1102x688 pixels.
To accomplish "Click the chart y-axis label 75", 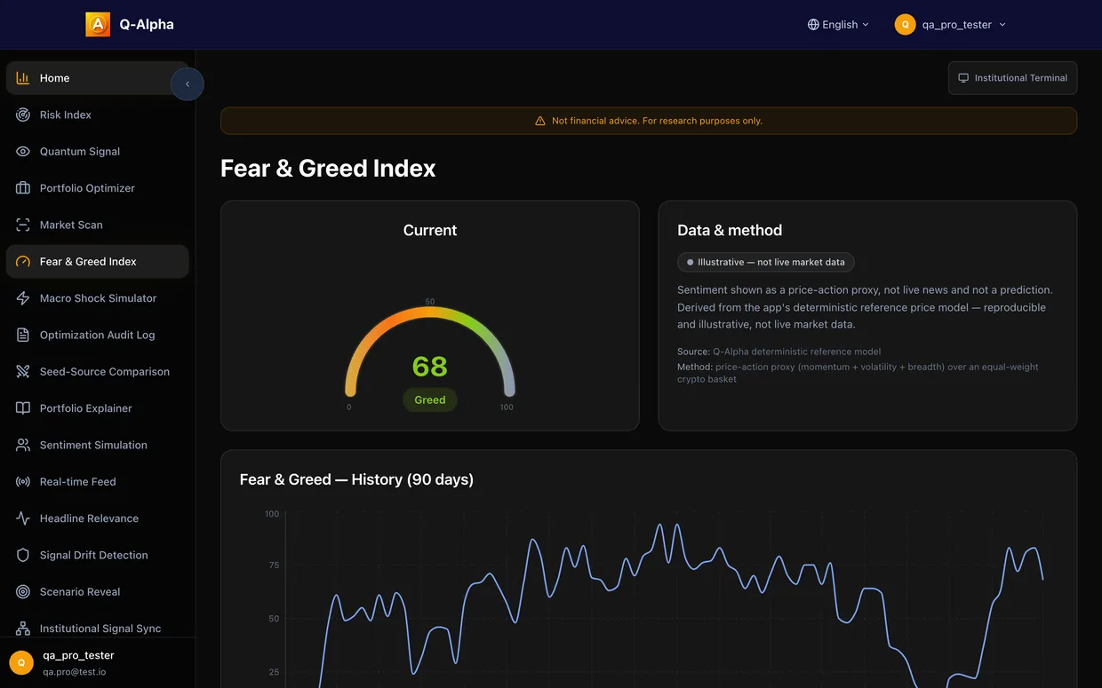I will pyautogui.click(x=273, y=565).
